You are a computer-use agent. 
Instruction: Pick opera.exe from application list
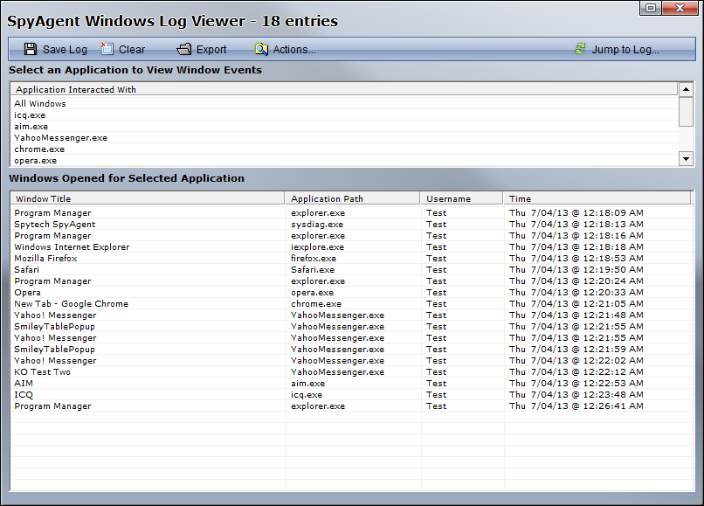(36, 161)
